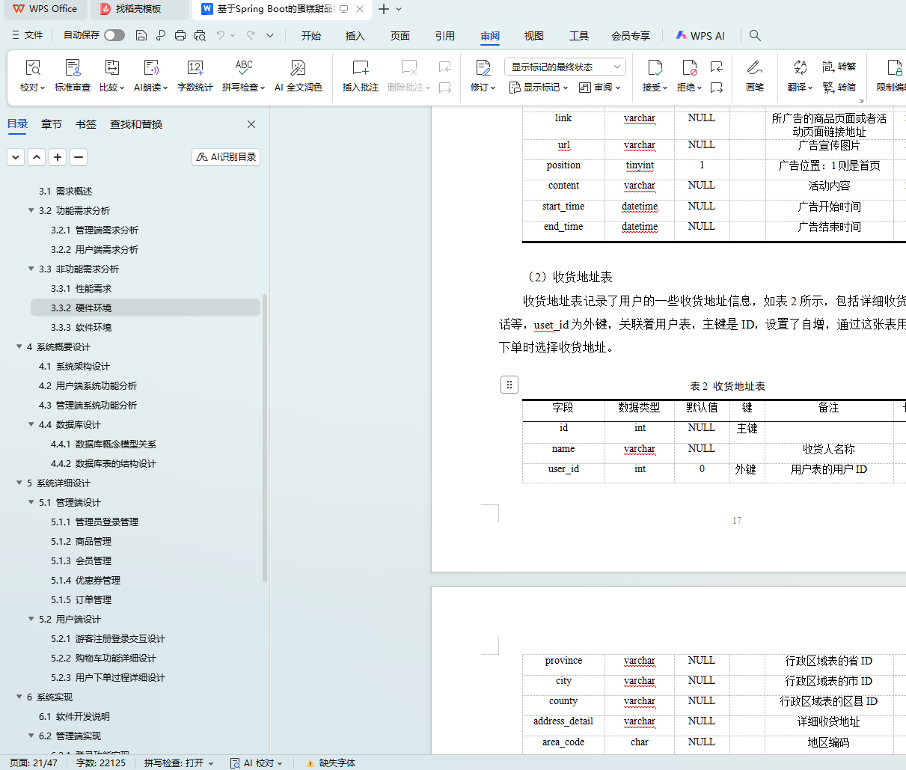
Task: Close the navigation side panel
Action: click(x=251, y=124)
